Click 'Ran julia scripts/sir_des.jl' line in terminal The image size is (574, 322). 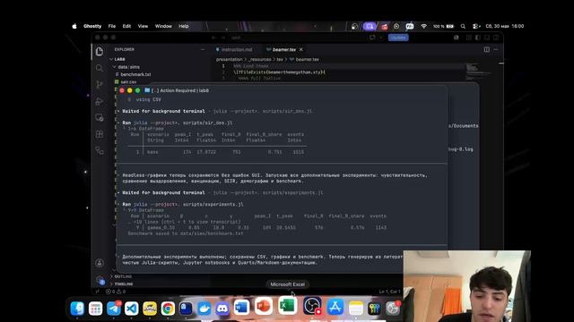pyautogui.click(x=178, y=123)
